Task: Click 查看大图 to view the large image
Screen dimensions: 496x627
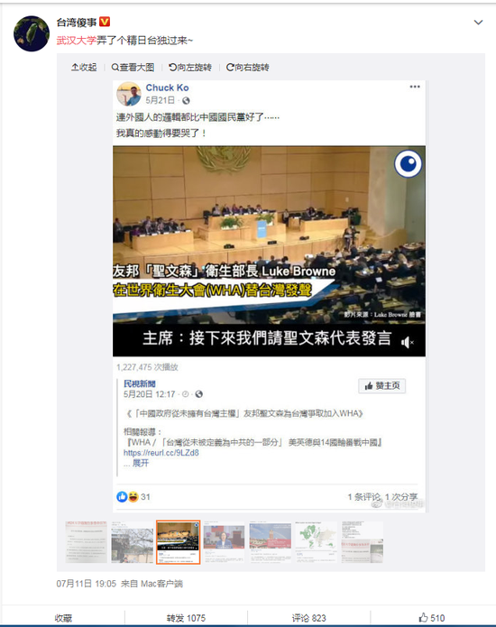Action: [133, 67]
